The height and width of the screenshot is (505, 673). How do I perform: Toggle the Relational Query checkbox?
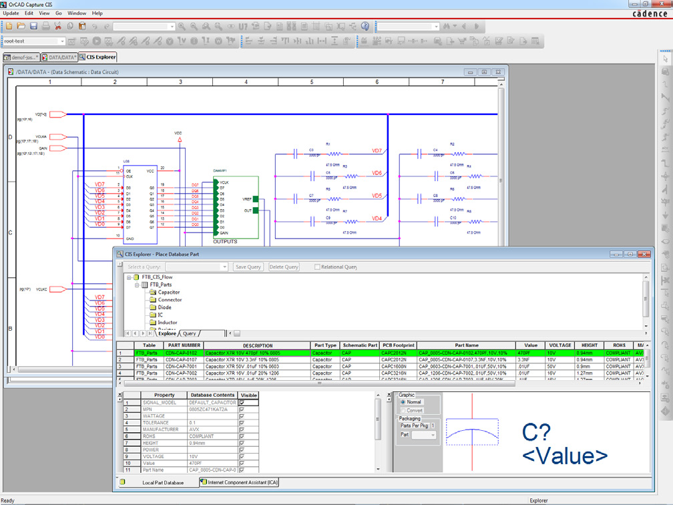pyautogui.click(x=317, y=267)
